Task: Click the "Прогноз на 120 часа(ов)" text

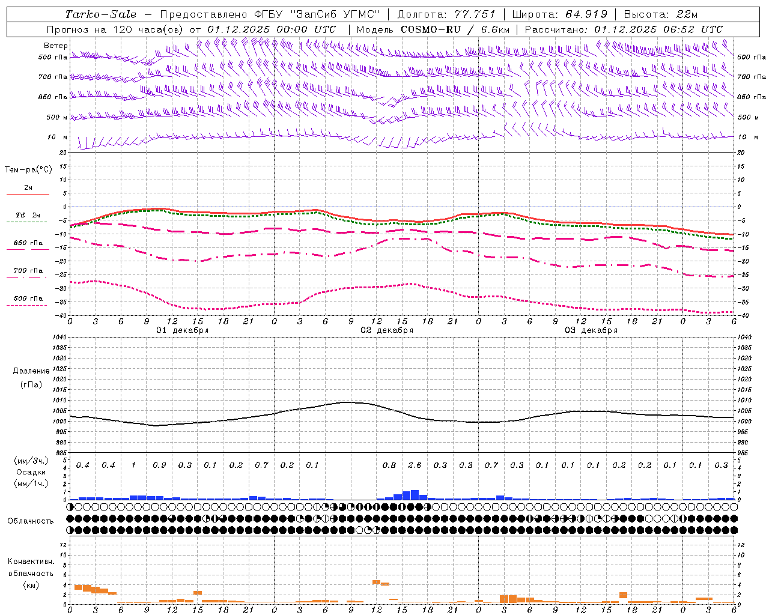Action: click(116, 29)
